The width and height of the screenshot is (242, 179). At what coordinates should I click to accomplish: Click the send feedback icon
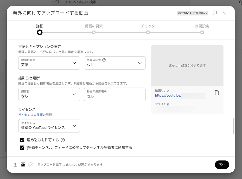point(215,13)
